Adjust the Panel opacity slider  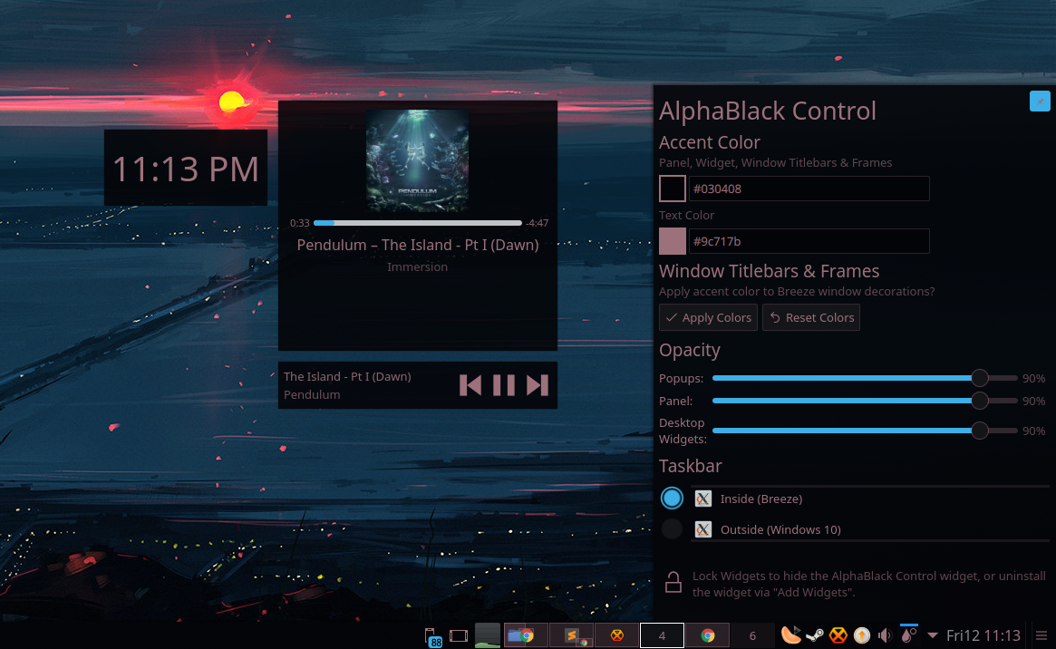(x=865, y=401)
